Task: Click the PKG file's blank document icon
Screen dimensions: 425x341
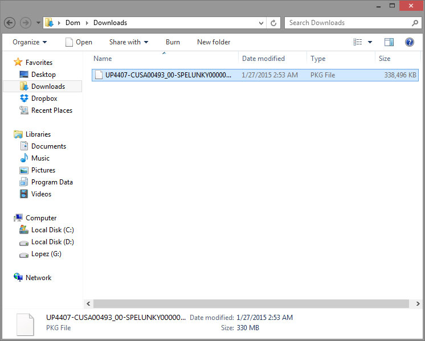Action: (99, 75)
